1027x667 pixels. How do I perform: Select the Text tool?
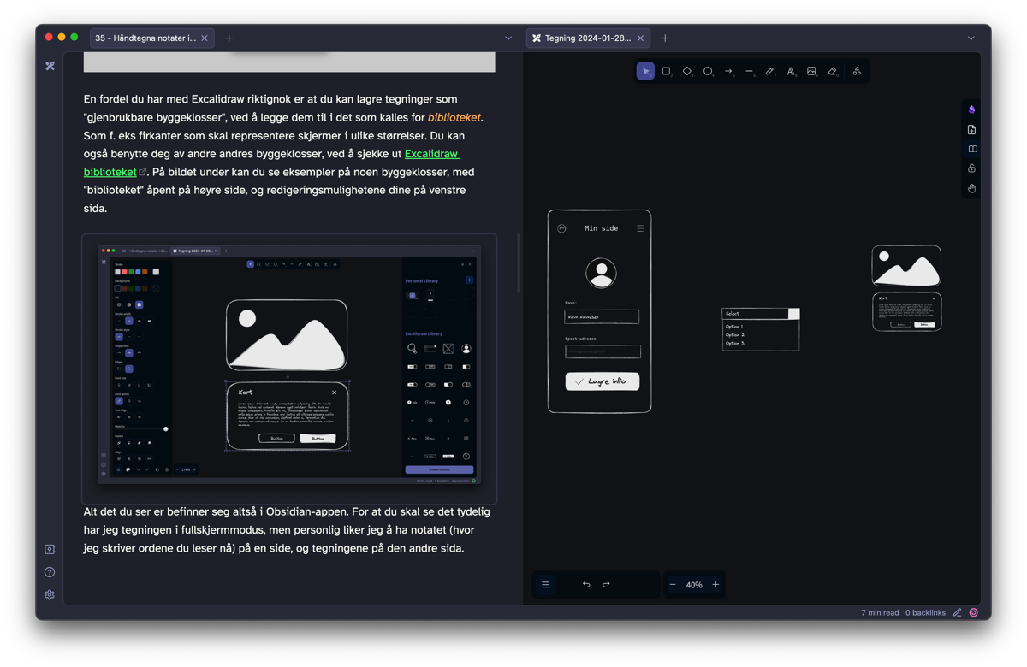click(x=791, y=72)
